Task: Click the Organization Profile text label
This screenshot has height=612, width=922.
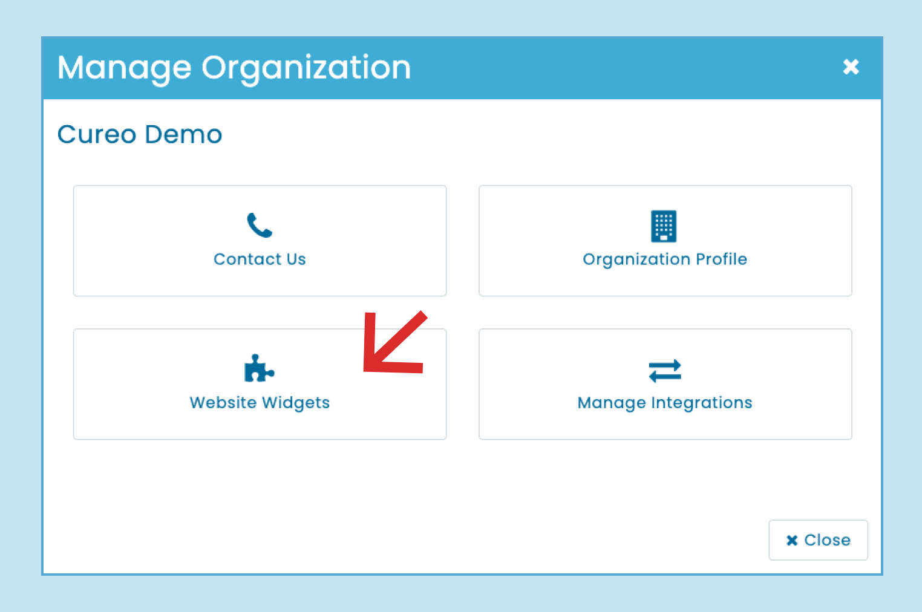Action: click(x=664, y=259)
